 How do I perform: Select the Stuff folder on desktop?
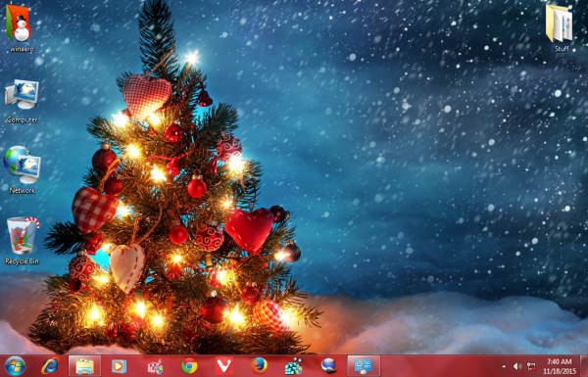[x=561, y=28]
